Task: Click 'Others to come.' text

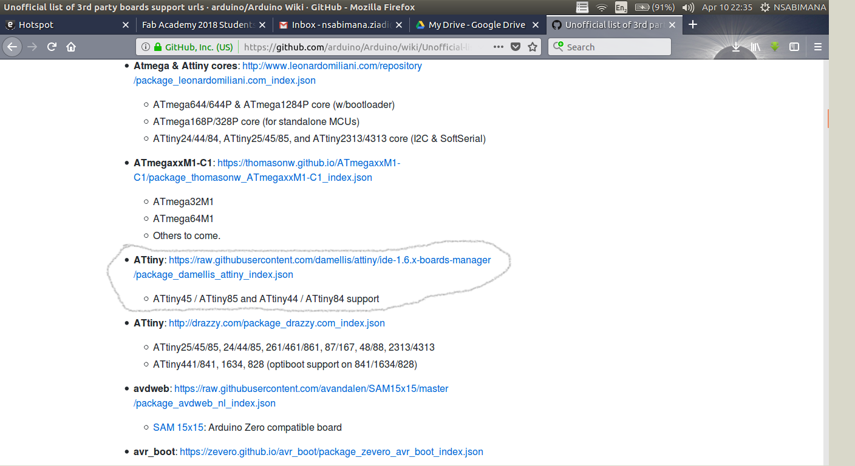Action: click(x=186, y=235)
